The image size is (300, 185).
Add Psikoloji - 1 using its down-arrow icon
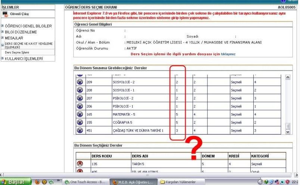[80, 106]
